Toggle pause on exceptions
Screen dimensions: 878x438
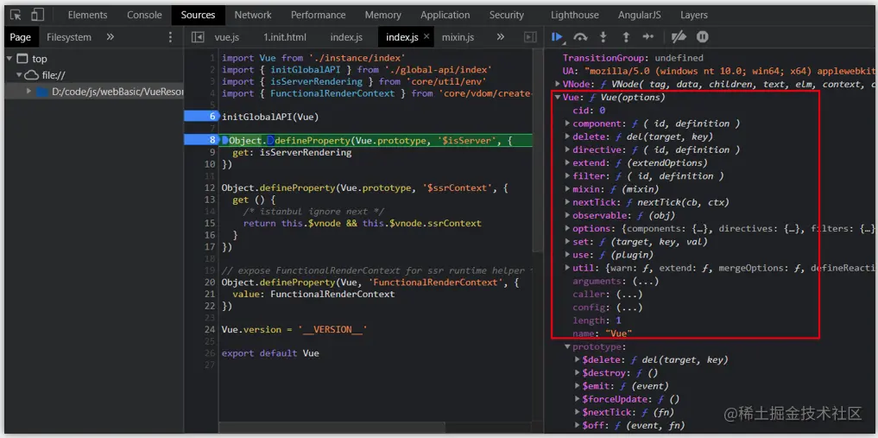pos(702,37)
